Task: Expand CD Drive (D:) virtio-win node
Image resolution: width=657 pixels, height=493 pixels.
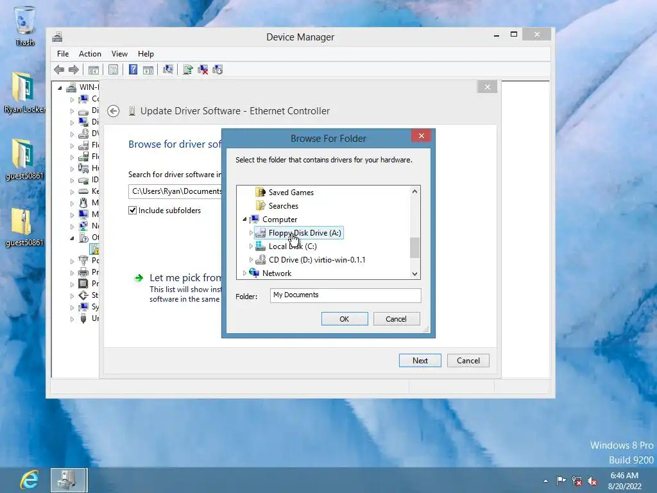Action: coord(251,259)
